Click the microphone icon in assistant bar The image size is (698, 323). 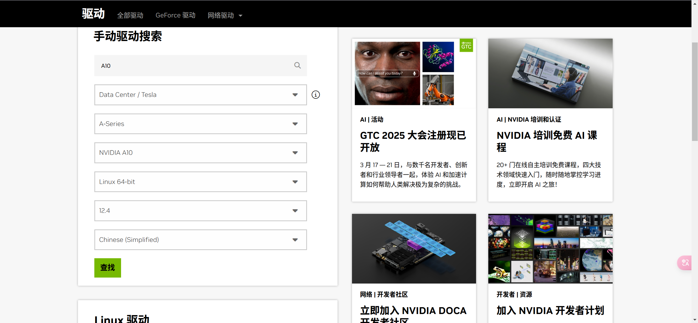414,73
